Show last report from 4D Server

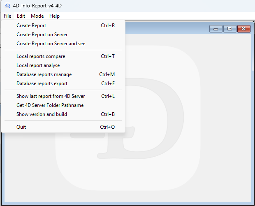click(51, 96)
